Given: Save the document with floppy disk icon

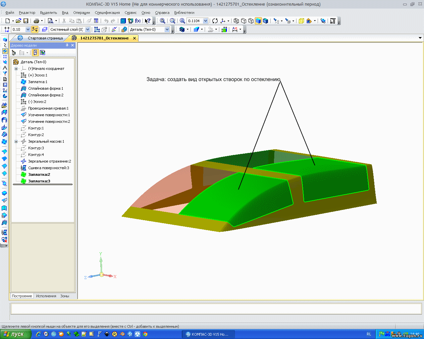Looking at the screenshot, I should coord(26,21).
